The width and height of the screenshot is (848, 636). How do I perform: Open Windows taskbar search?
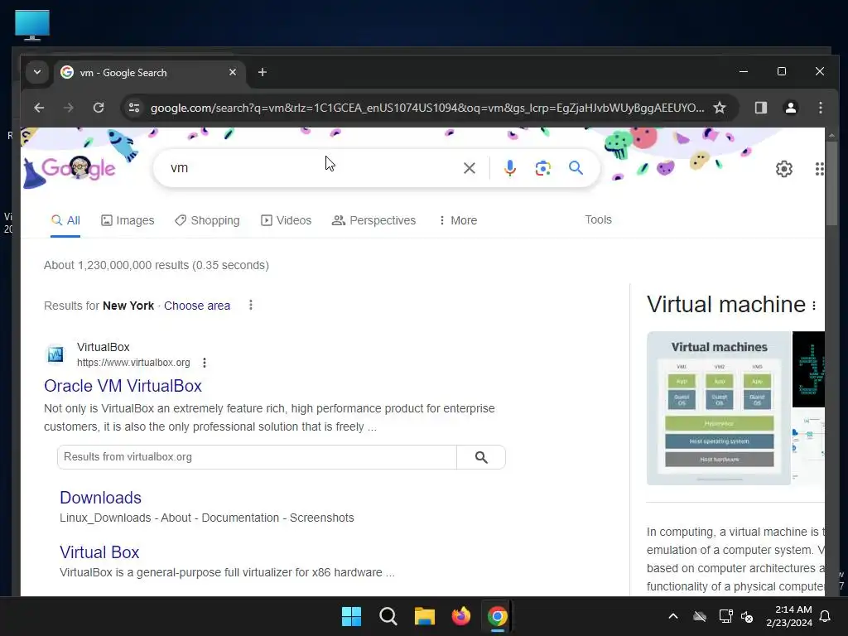(x=388, y=616)
